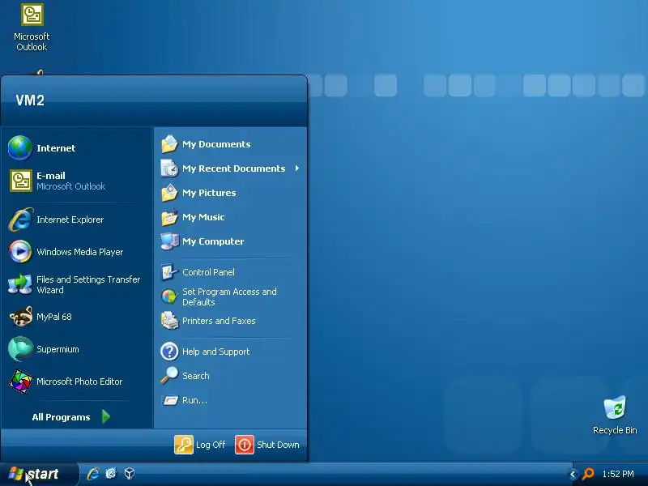Screen dimensions: 648x486
Task: Open the Internet globe icon
Action: pyautogui.click(x=19, y=147)
